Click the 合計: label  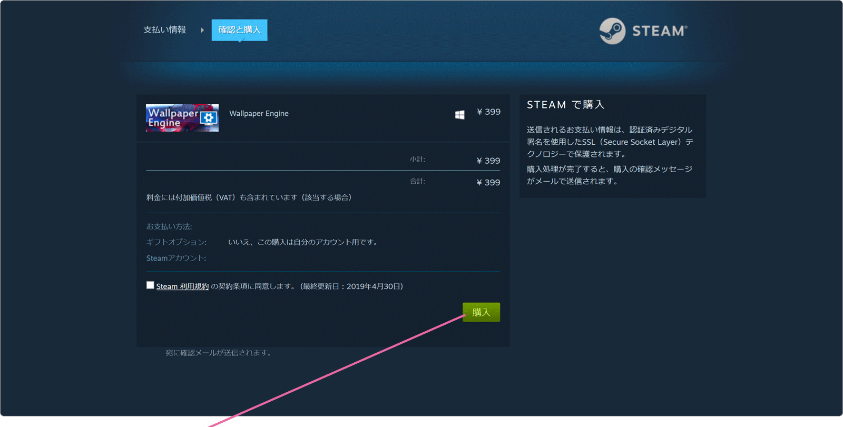coord(417,181)
